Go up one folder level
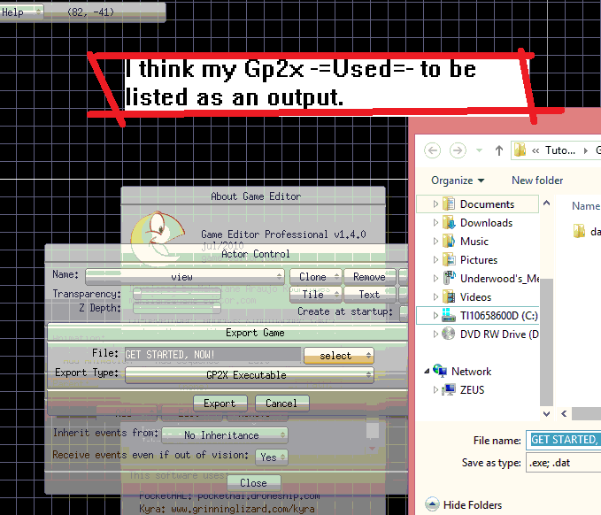 pos(498,150)
